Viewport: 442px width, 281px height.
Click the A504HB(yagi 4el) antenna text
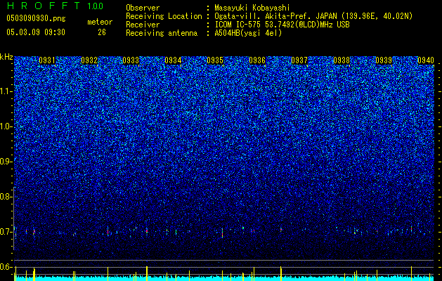click(x=248, y=33)
